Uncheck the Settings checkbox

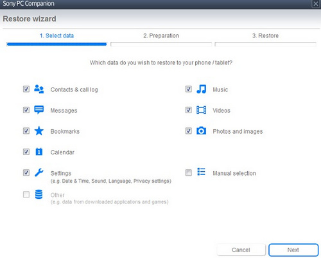pos(26,172)
